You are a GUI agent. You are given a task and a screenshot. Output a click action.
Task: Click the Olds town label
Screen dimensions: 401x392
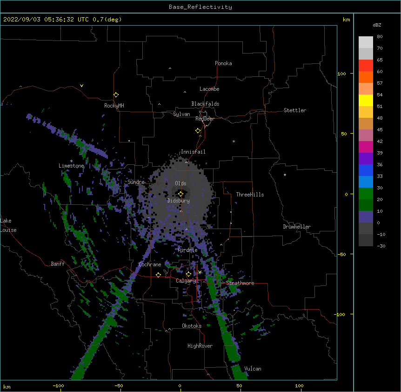(180, 183)
